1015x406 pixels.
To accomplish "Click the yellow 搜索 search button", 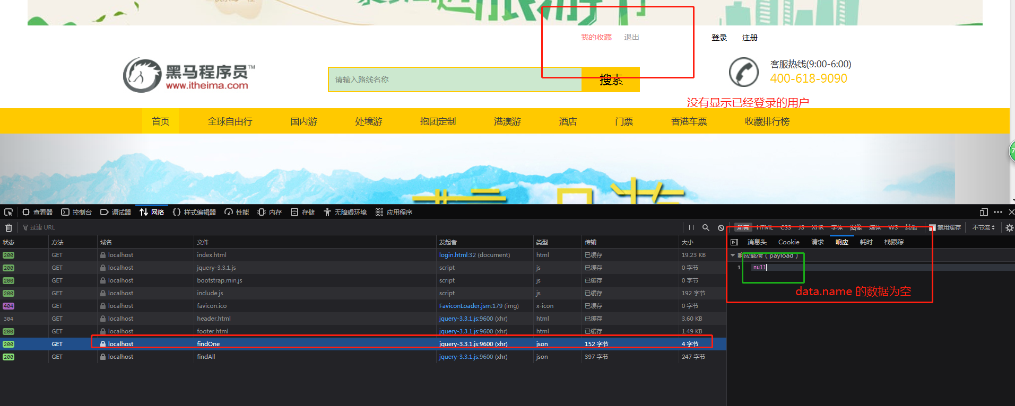I will coord(611,80).
